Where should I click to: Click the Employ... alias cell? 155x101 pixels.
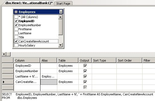49,76
